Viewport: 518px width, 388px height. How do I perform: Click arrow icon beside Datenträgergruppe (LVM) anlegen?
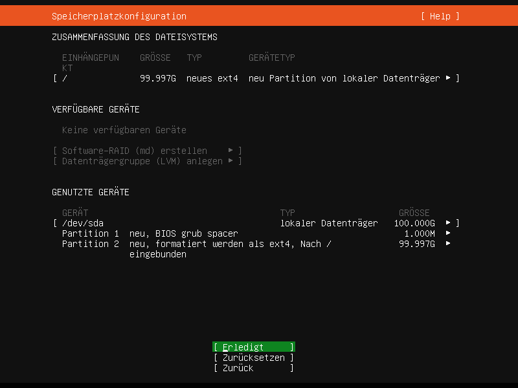231,161
